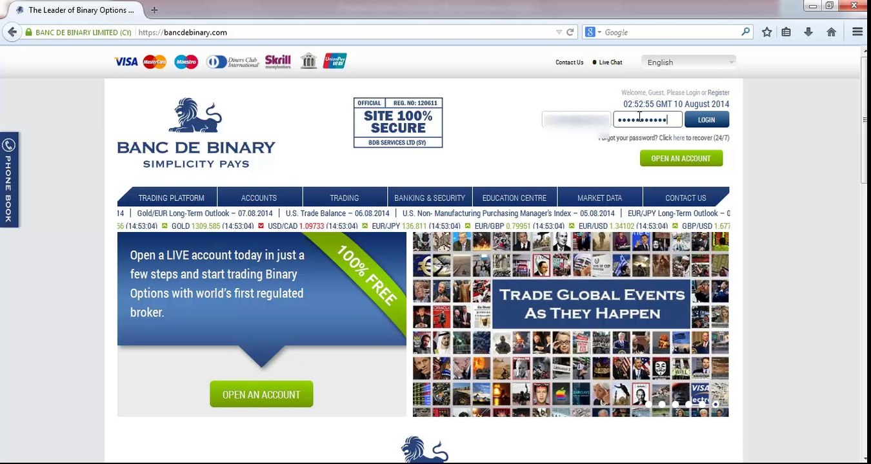Click the Banc de Binary lion logo
The height and width of the screenshot is (464, 871).
[x=196, y=133]
